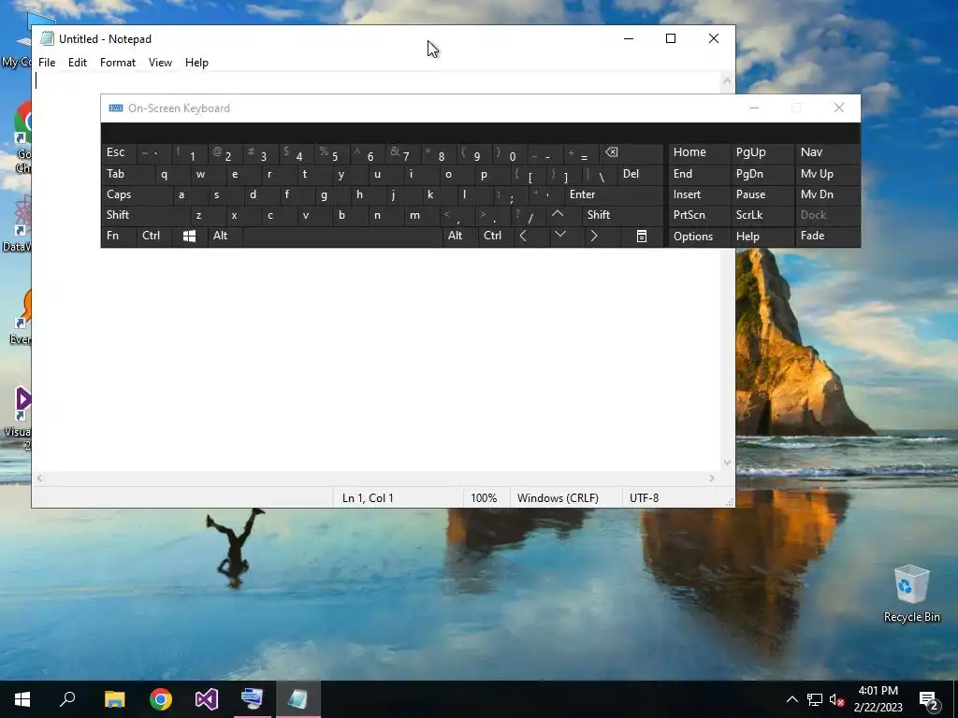Click Notepad horizontal scrollbar right arrow
The height and width of the screenshot is (718, 958).
[712, 479]
